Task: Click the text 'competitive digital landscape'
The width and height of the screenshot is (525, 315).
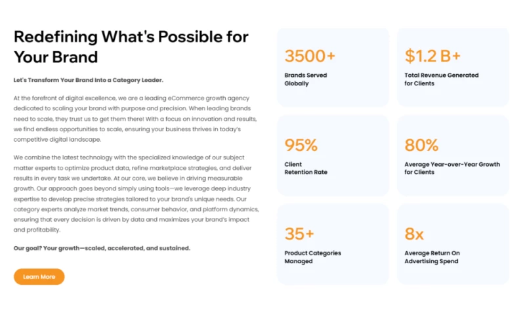Action: [57, 140]
